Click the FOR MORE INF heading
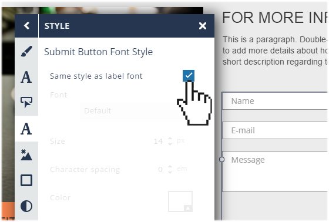The image size is (329, 222). tap(275, 18)
